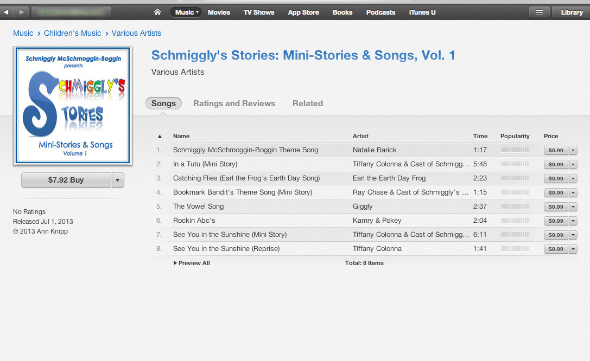Buy Catching Flies for $0.99
The image size is (590, 361).
pyautogui.click(x=556, y=178)
